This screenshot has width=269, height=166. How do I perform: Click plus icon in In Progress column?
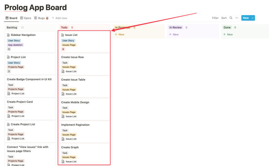pyautogui.click(x=116, y=34)
